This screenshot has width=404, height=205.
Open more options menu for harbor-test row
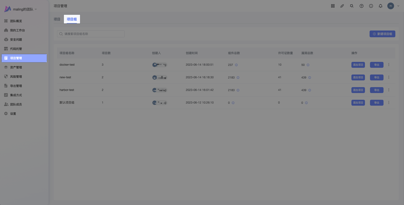click(389, 90)
